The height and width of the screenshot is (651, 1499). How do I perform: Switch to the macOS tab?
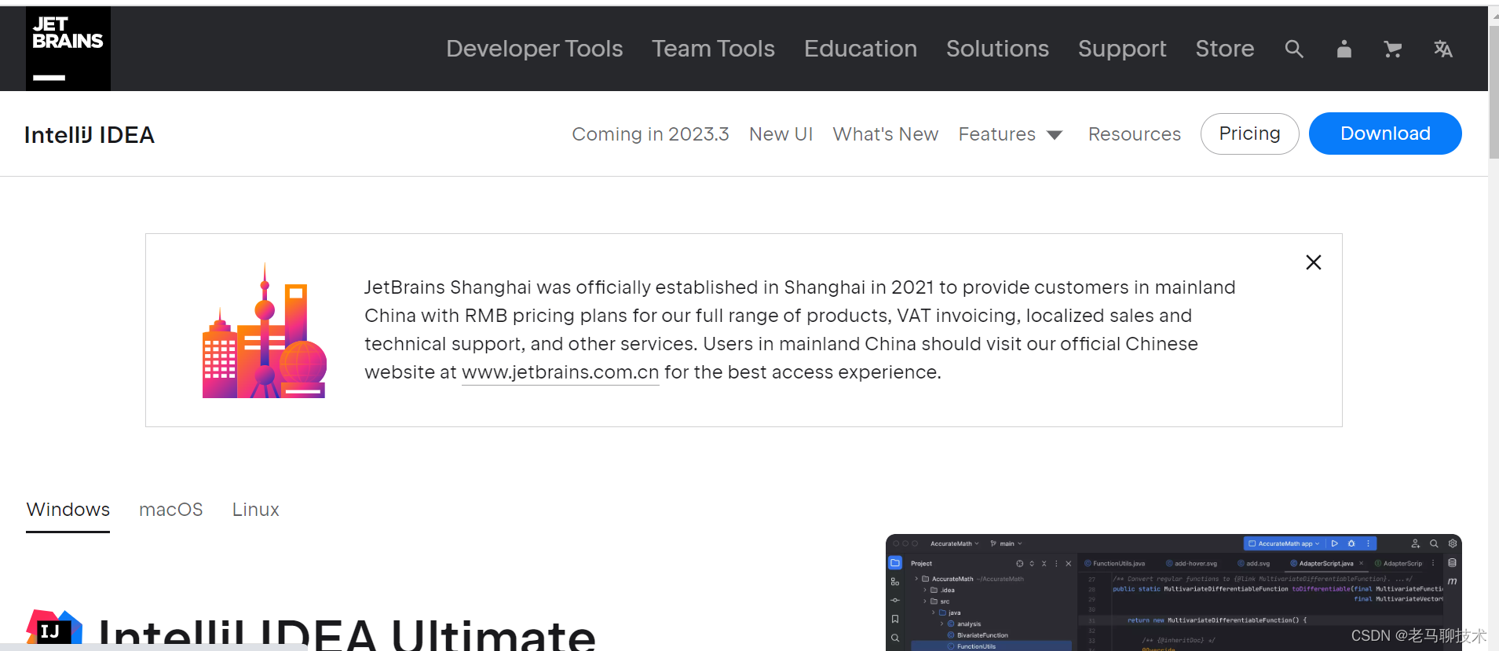click(171, 510)
